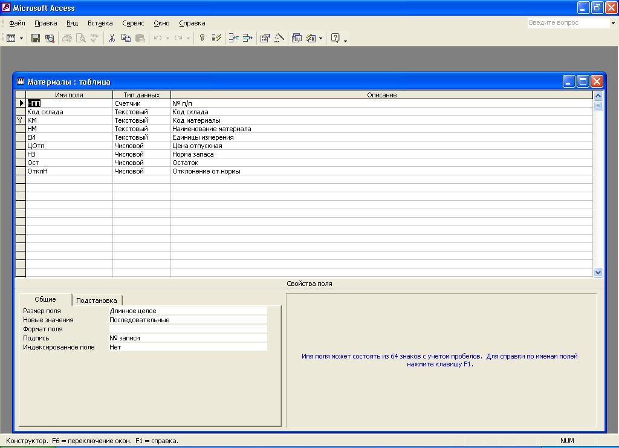Open the Indexes lightning icon
619x448 pixels.
pos(216,38)
